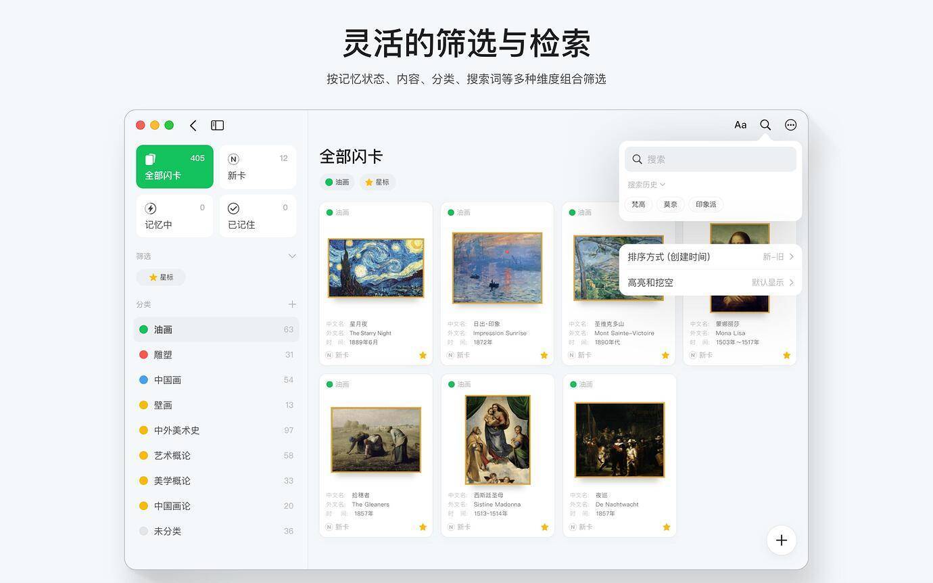Add a new category with plus icon
The width and height of the screenshot is (933, 583).
coord(292,304)
